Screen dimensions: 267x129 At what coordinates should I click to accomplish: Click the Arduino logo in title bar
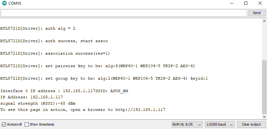[4, 3]
